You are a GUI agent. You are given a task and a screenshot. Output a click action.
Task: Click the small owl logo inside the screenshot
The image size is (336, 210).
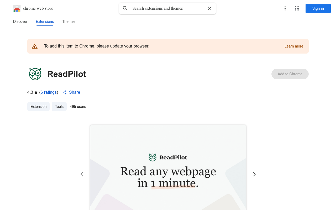click(x=153, y=157)
